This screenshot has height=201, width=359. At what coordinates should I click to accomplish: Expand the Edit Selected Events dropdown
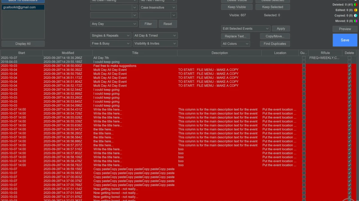pos(246,29)
